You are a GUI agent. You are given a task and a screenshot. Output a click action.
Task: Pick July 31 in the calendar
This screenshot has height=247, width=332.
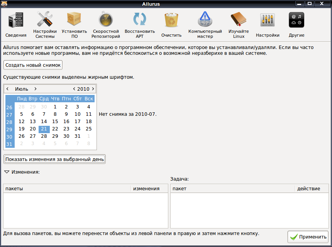(78, 136)
